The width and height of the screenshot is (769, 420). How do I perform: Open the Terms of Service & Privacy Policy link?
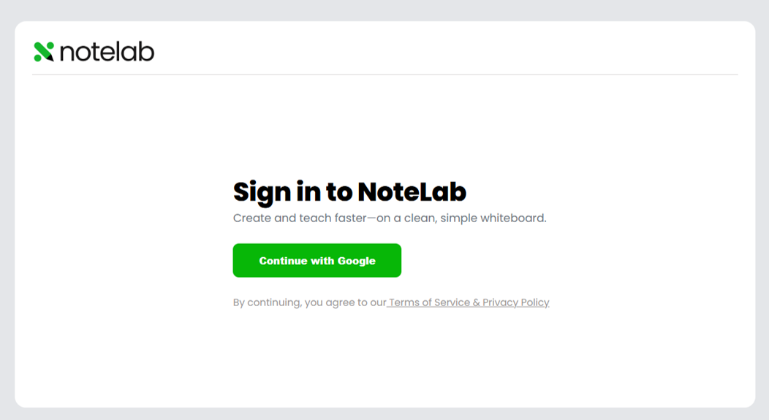tap(469, 302)
